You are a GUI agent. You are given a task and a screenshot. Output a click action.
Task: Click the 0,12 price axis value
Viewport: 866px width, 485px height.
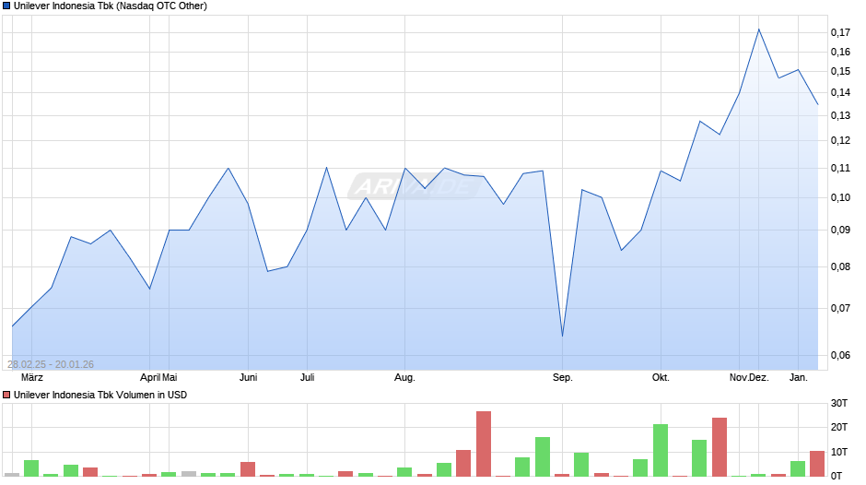[x=840, y=140]
